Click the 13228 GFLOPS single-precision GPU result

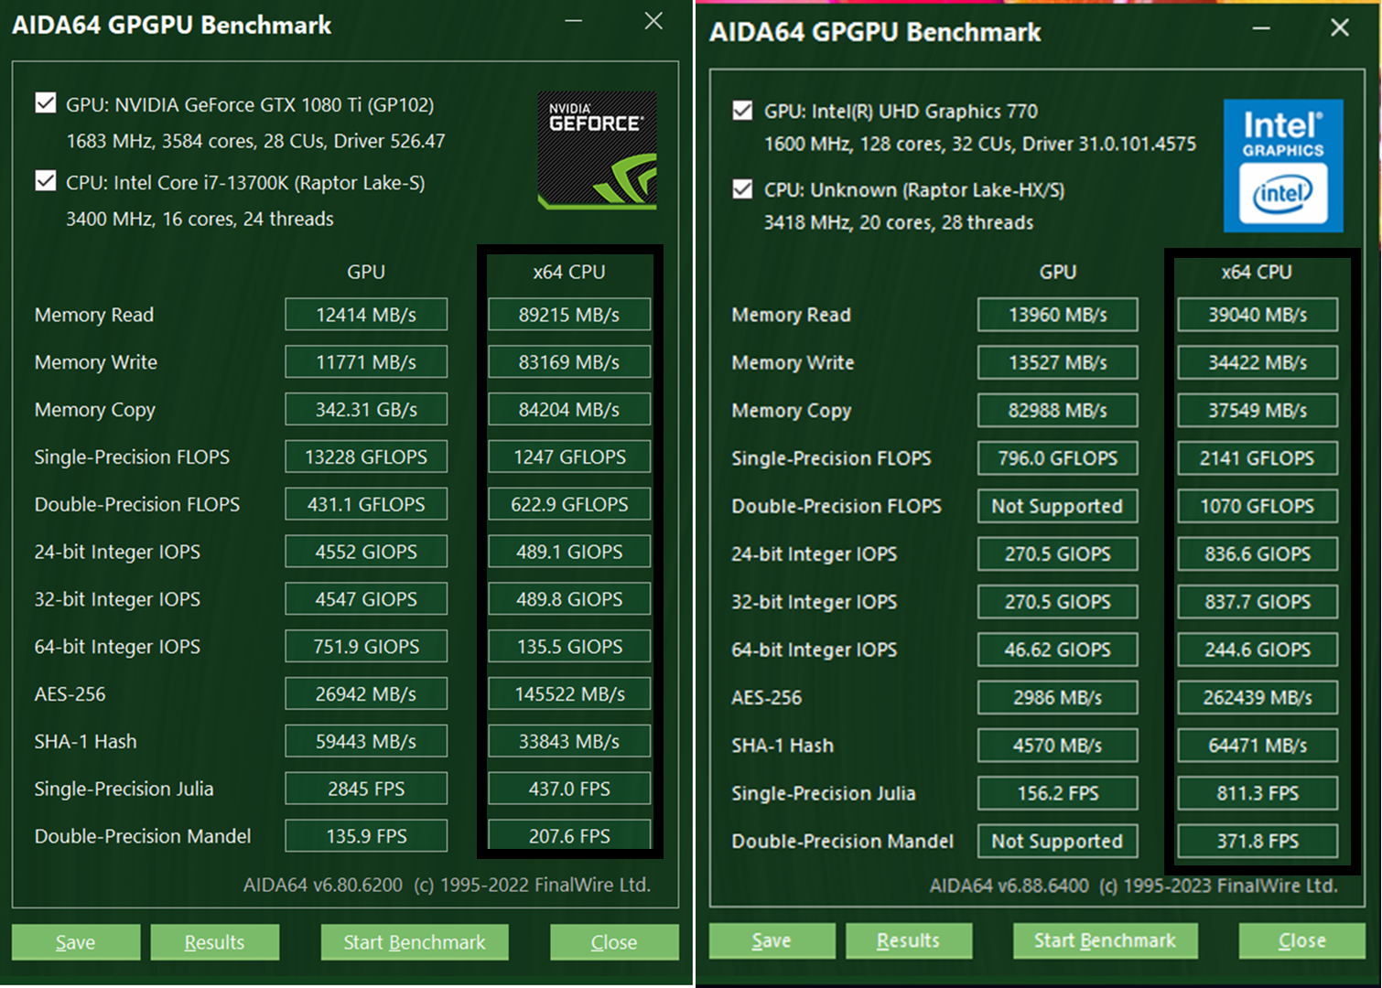pyautogui.click(x=366, y=456)
